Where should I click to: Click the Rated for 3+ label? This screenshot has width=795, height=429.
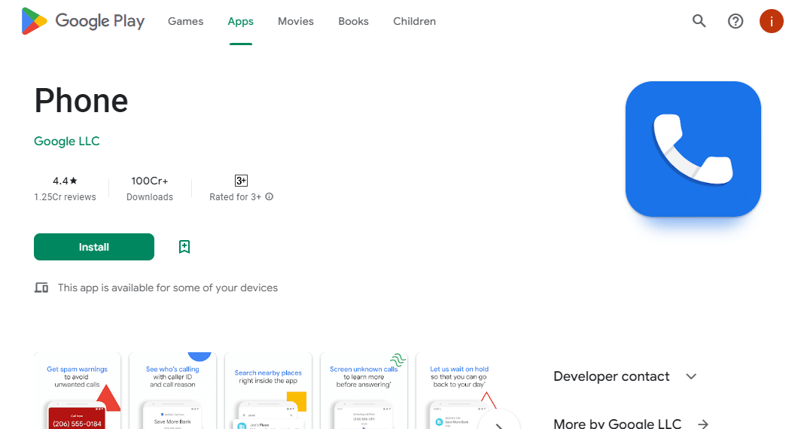point(235,196)
